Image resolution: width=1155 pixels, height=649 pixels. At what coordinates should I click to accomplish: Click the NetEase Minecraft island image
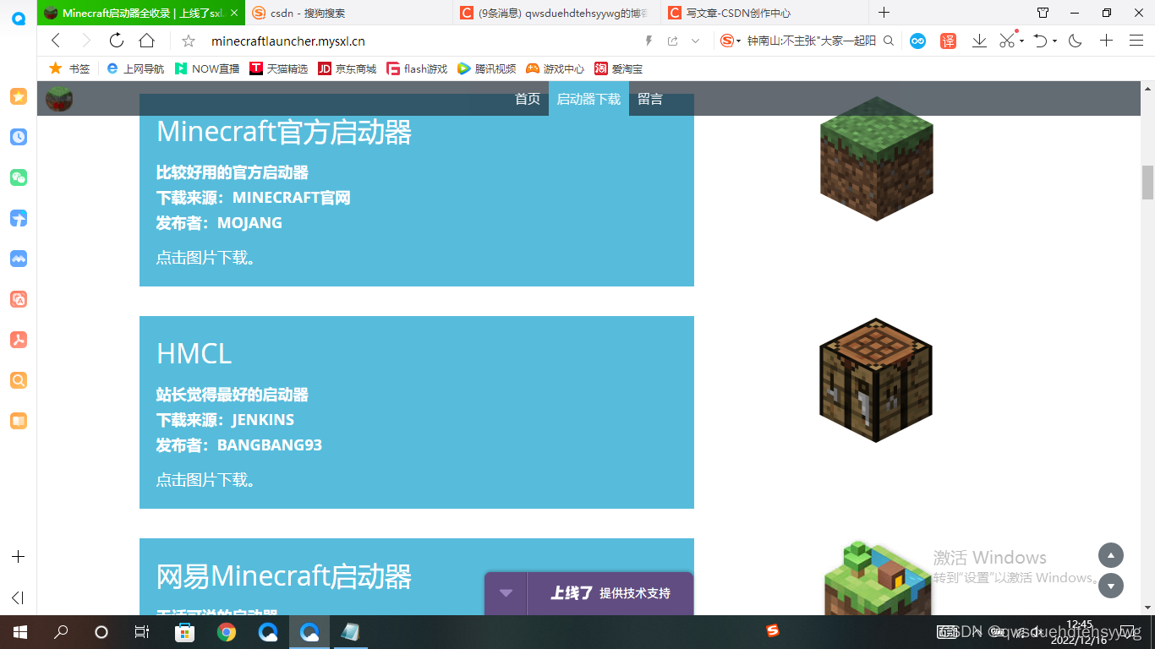tap(878, 579)
